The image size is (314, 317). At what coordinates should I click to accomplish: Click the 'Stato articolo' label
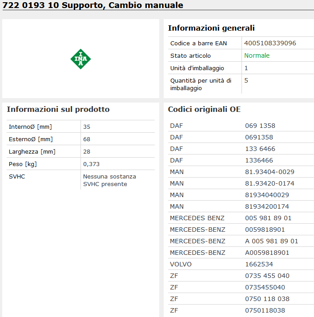[x=190, y=55]
